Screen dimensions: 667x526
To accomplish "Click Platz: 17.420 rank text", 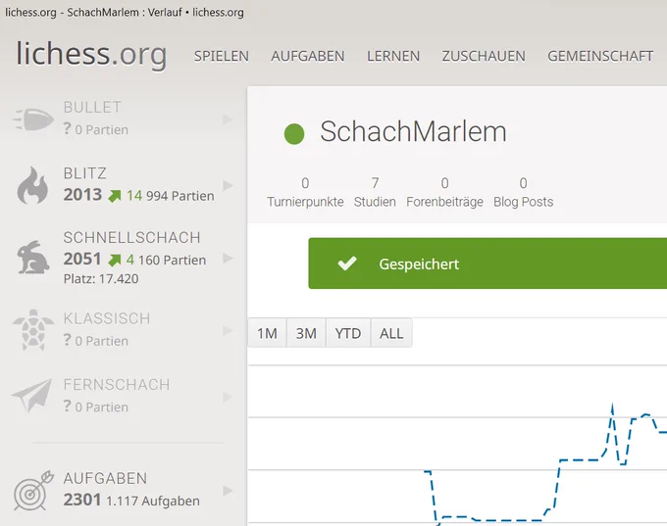I will [101, 279].
